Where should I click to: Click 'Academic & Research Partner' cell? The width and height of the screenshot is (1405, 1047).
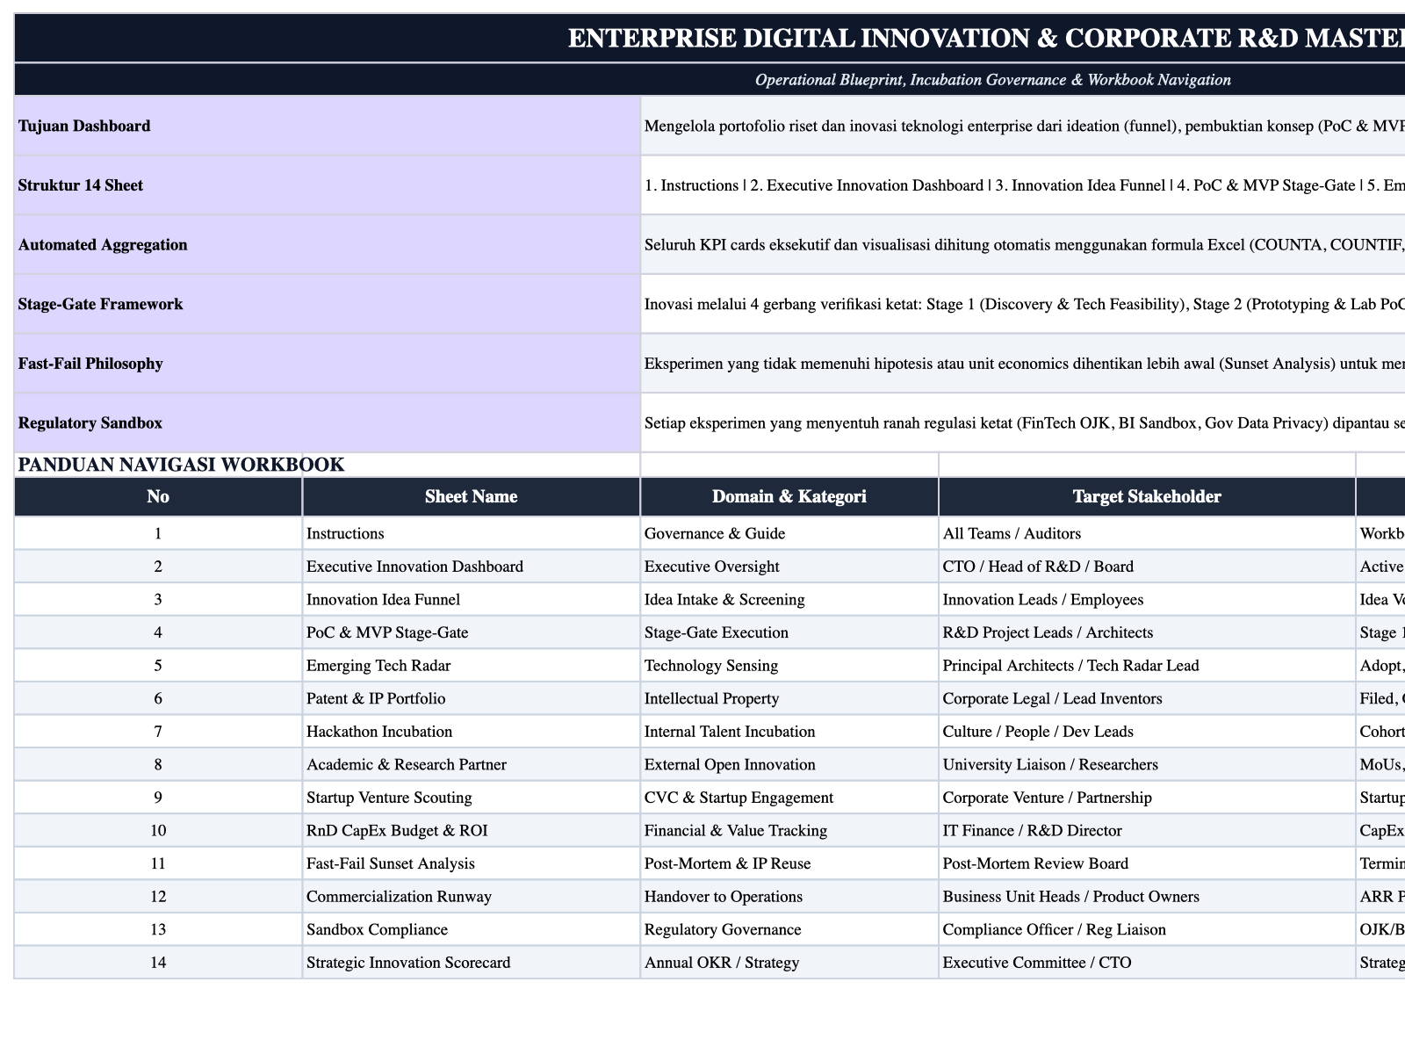(472, 764)
